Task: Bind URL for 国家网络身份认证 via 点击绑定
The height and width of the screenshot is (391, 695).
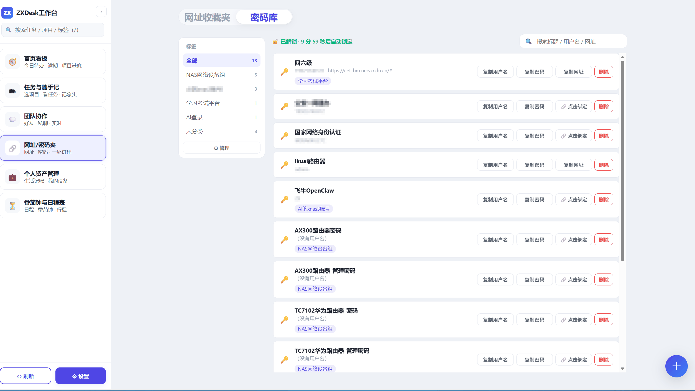Action: coord(574,136)
